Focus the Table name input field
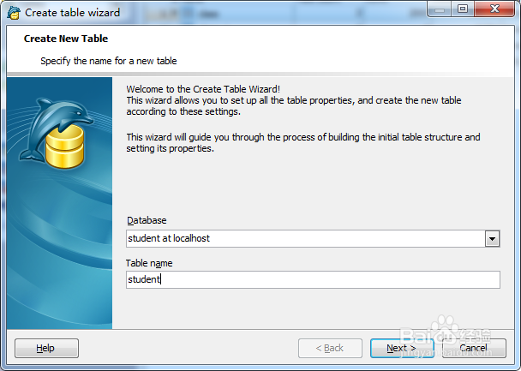 click(313, 279)
